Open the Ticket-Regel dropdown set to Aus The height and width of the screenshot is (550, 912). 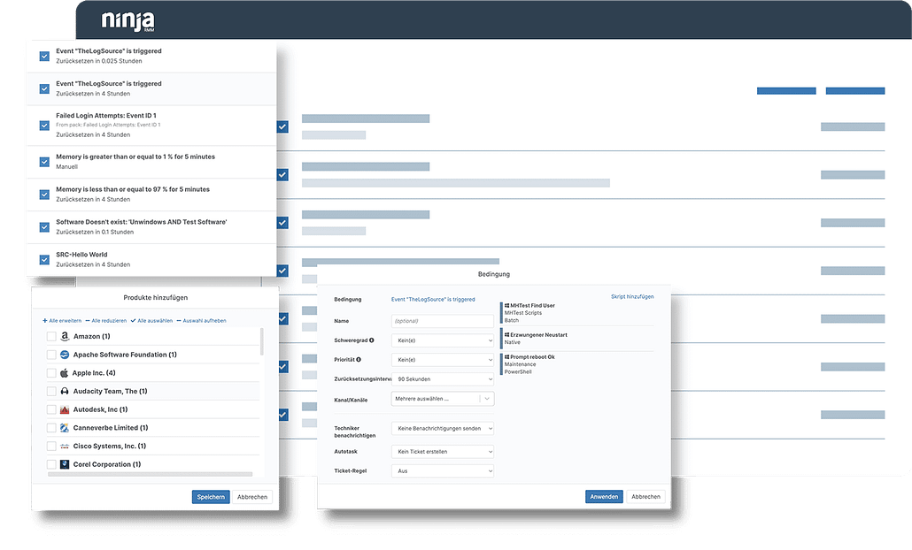(443, 471)
